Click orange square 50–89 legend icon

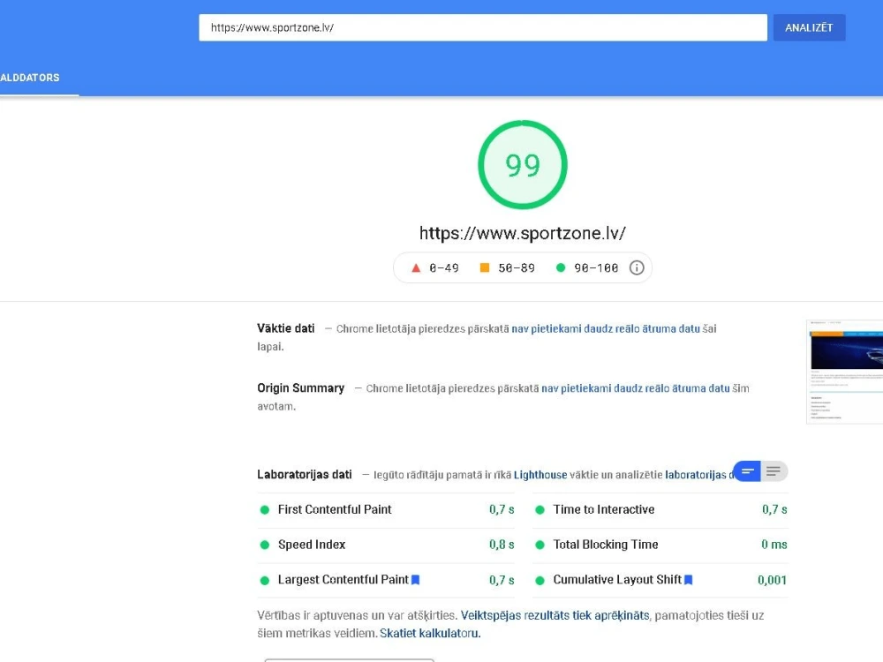484,268
